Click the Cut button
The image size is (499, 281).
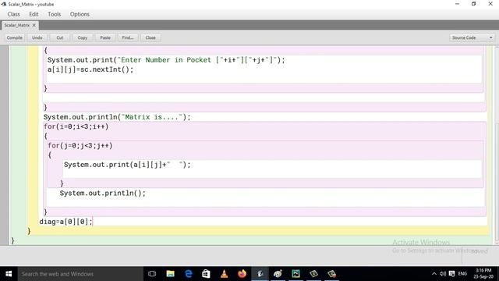[x=60, y=37]
